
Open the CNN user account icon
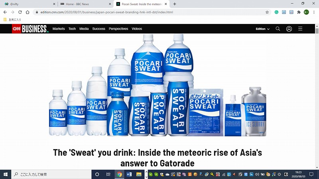[x=289, y=29]
